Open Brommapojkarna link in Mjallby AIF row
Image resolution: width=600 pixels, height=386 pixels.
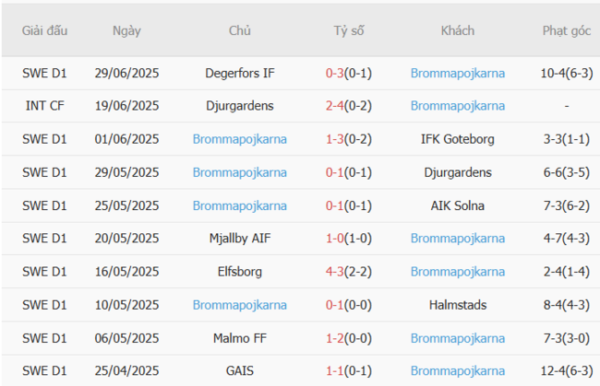tap(457, 239)
